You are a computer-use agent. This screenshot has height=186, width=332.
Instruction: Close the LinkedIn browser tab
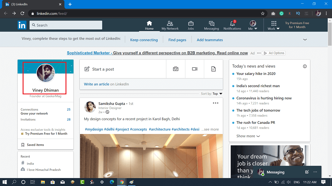(x=60, y=4)
